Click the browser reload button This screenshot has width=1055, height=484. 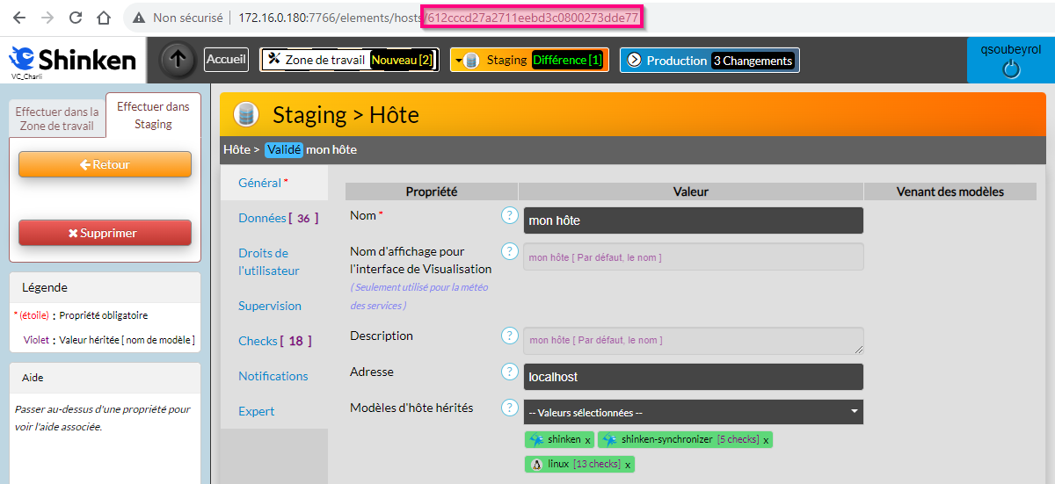(76, 18)
